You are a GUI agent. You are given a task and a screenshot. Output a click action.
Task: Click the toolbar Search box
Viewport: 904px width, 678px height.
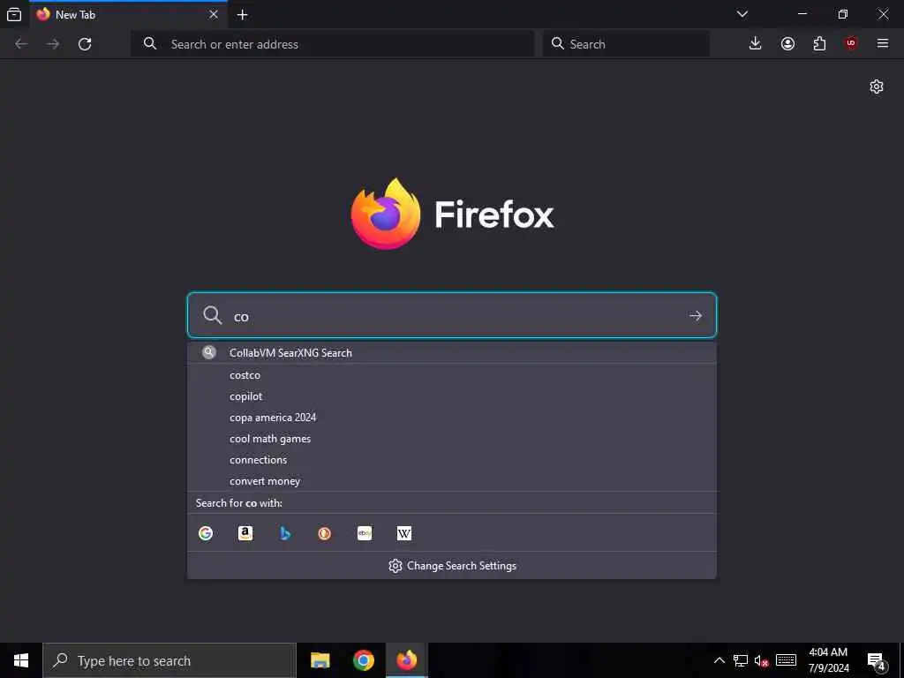point(626,44)
